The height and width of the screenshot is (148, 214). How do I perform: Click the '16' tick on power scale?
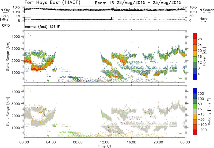(200, 57)
